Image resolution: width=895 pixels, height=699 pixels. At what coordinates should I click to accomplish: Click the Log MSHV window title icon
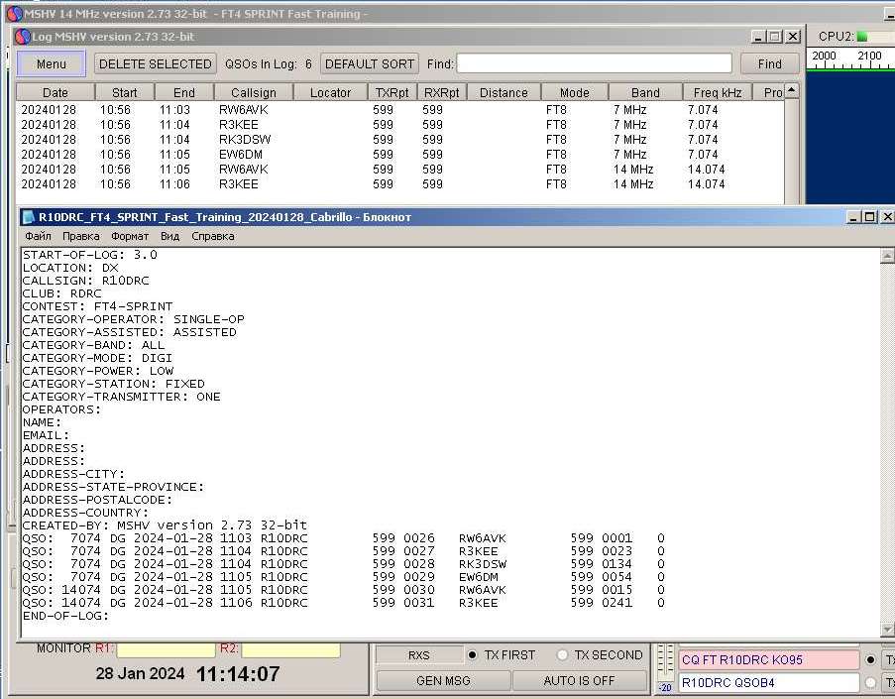[x=22, y=37]
